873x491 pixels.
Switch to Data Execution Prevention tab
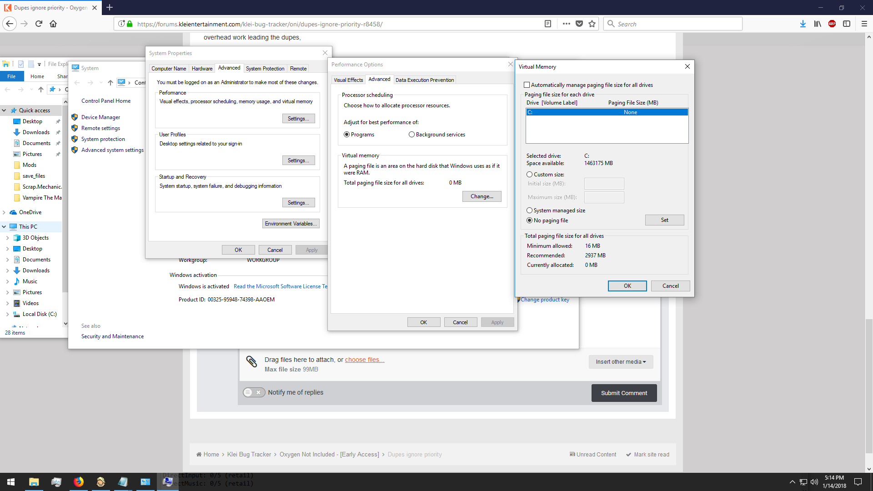[424, 80]
